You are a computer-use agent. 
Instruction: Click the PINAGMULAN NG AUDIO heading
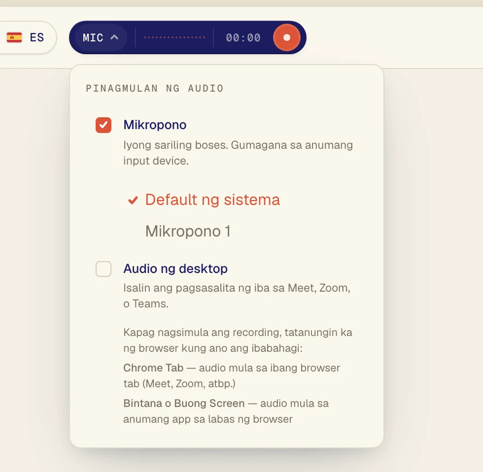tap(155, 88)
